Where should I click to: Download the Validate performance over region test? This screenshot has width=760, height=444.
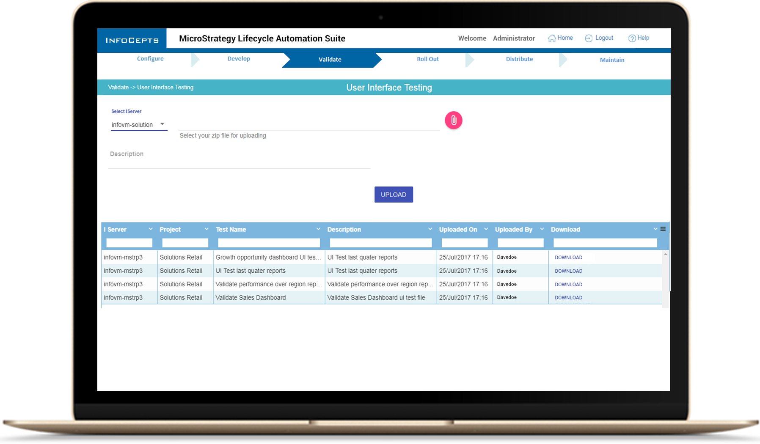[568, 285]
